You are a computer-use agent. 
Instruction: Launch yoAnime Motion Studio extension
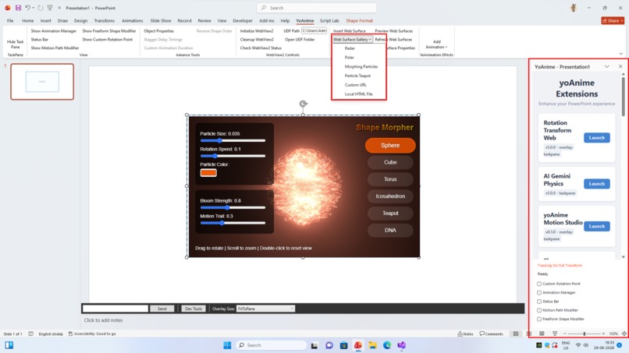click(596, 226)
